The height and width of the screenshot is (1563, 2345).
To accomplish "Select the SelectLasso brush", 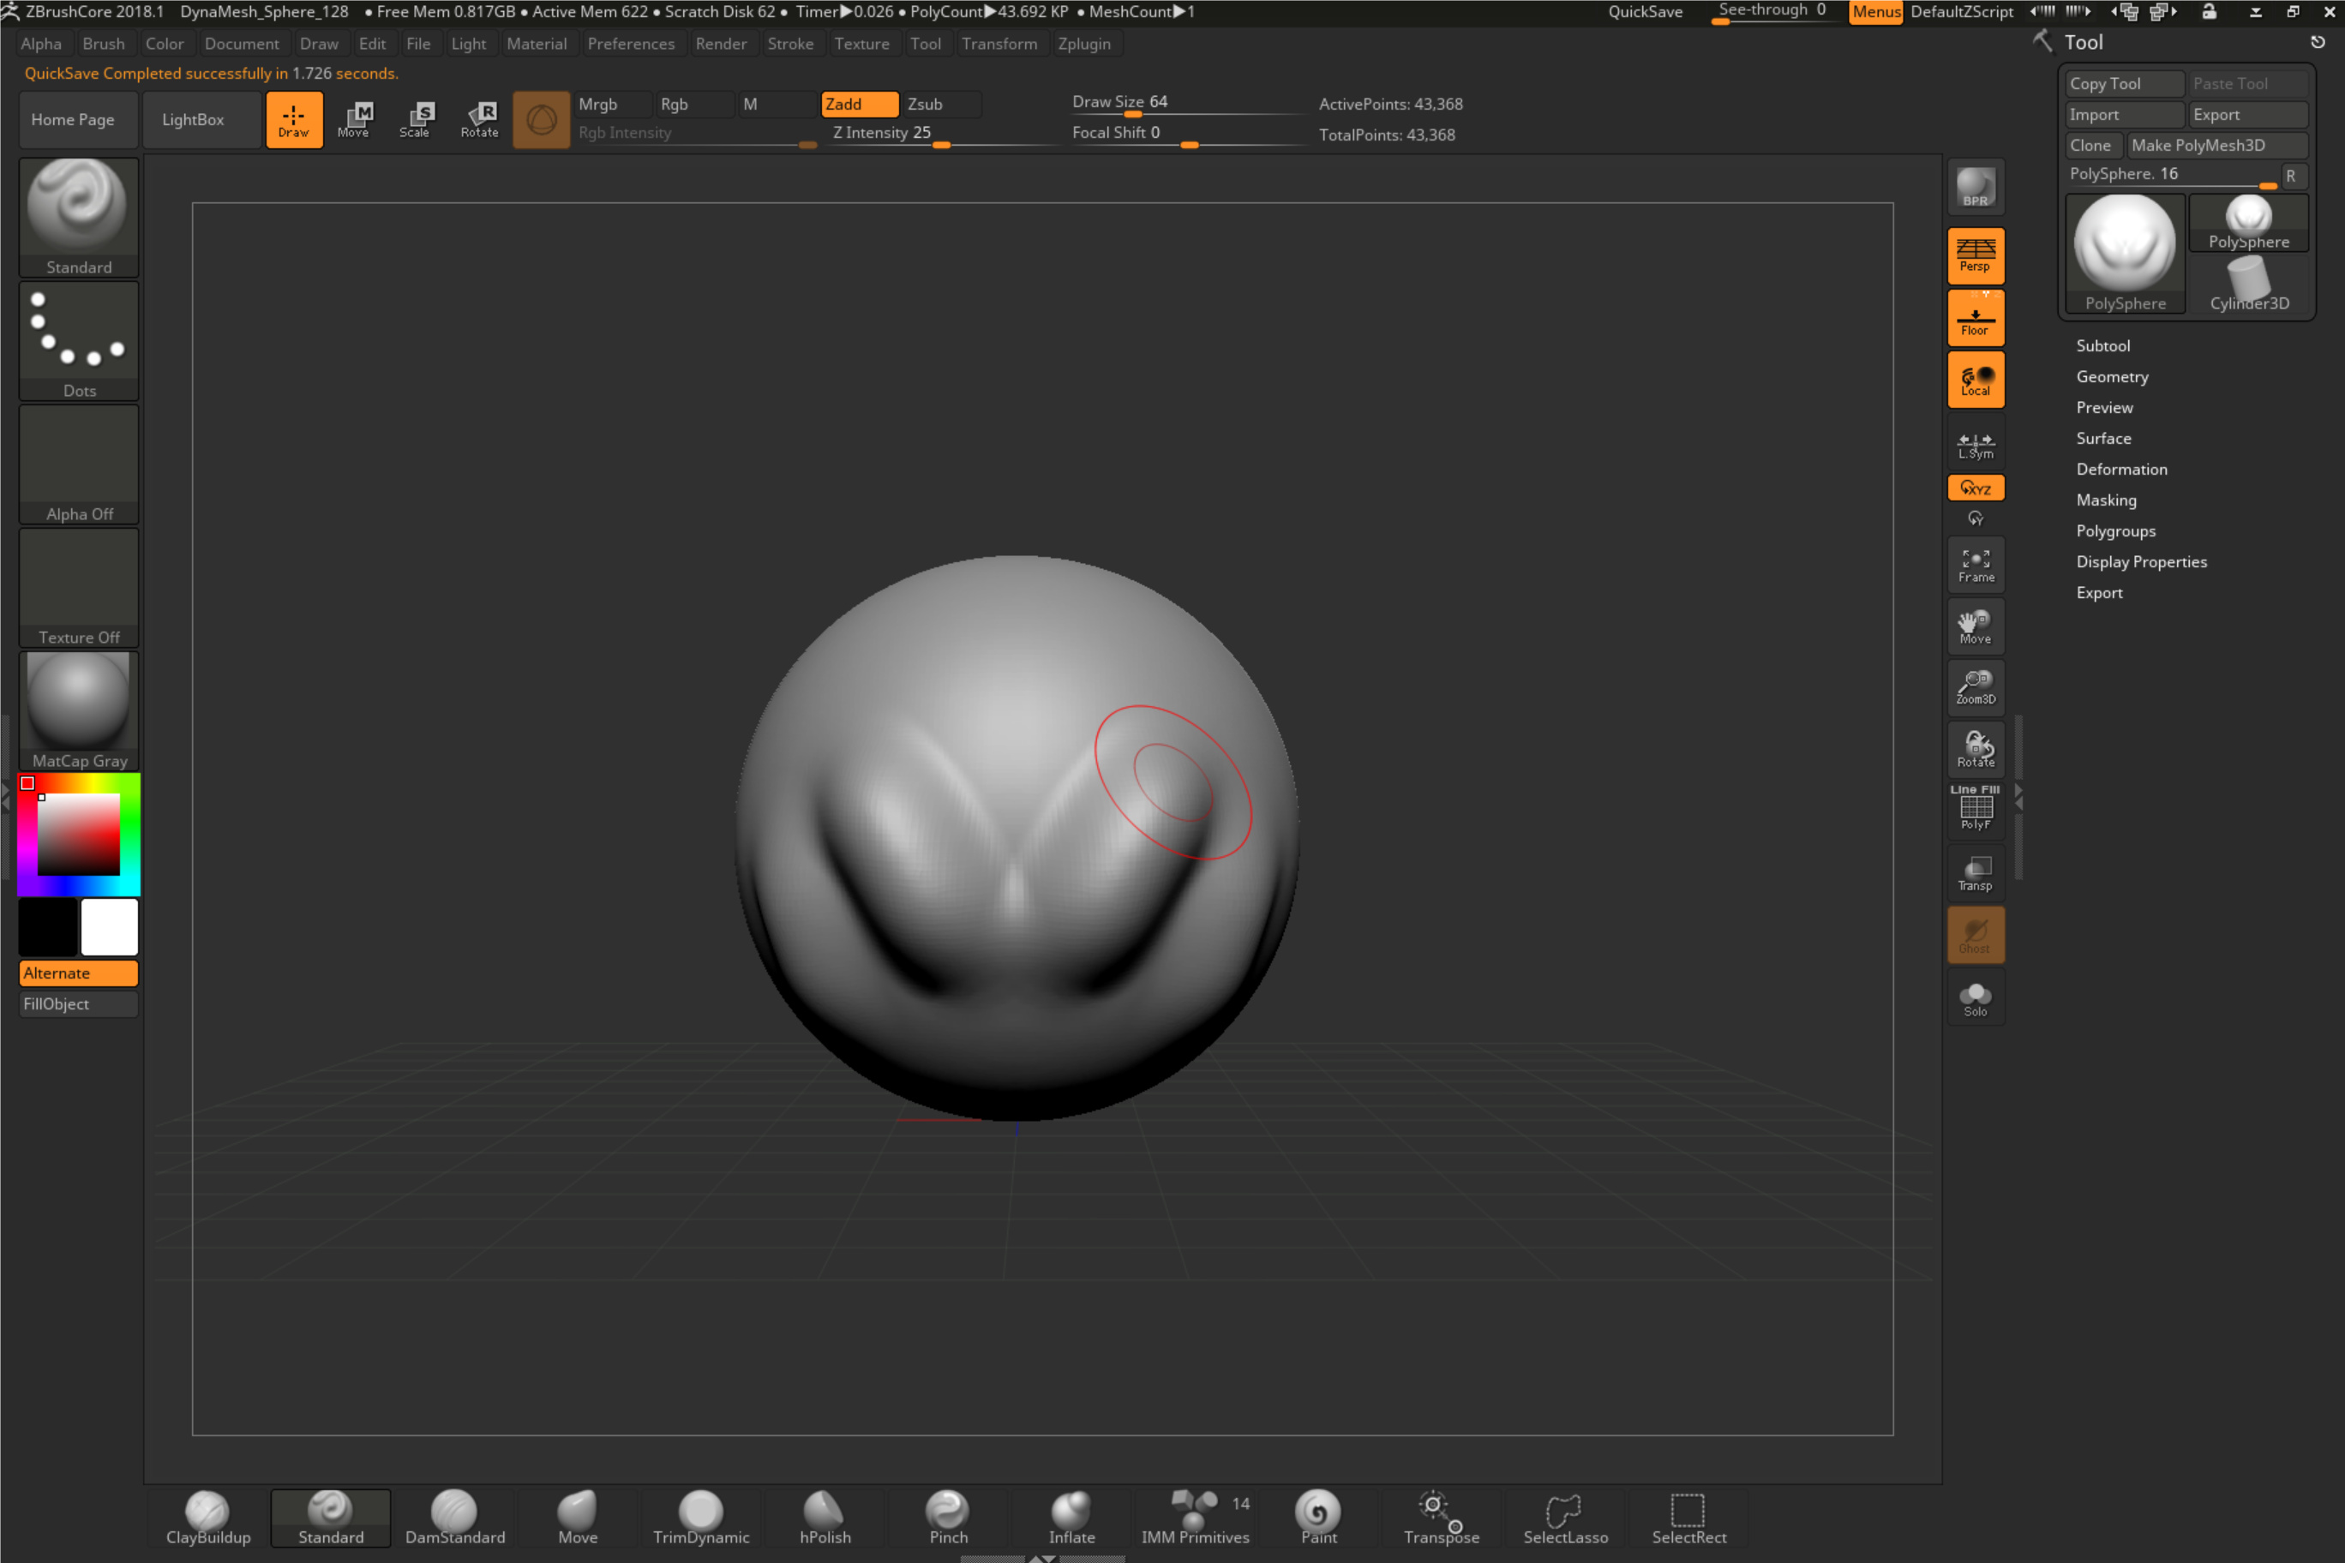I will [x=1565, y=1517].
